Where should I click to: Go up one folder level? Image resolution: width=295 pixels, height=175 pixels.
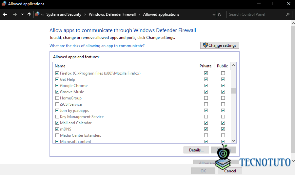pyautogui.click(x=29, y=14)
